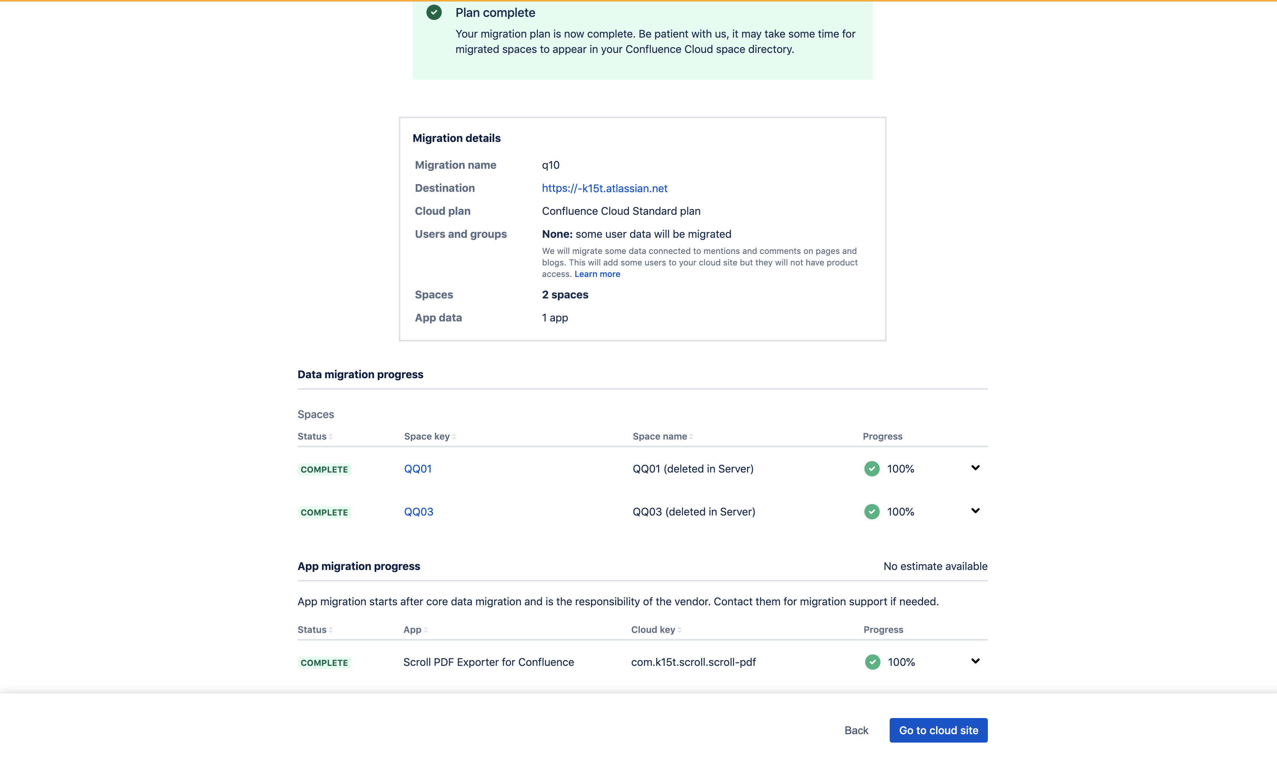Click COMPLETE status badge for QQ01

click(324, 469)
